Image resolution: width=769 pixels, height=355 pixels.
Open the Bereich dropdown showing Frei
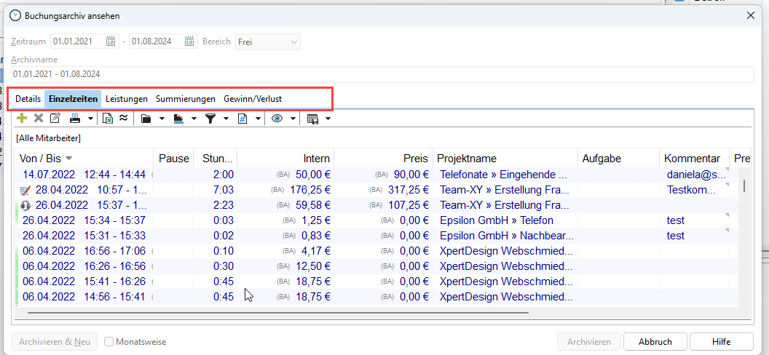[x=267, y=42]
